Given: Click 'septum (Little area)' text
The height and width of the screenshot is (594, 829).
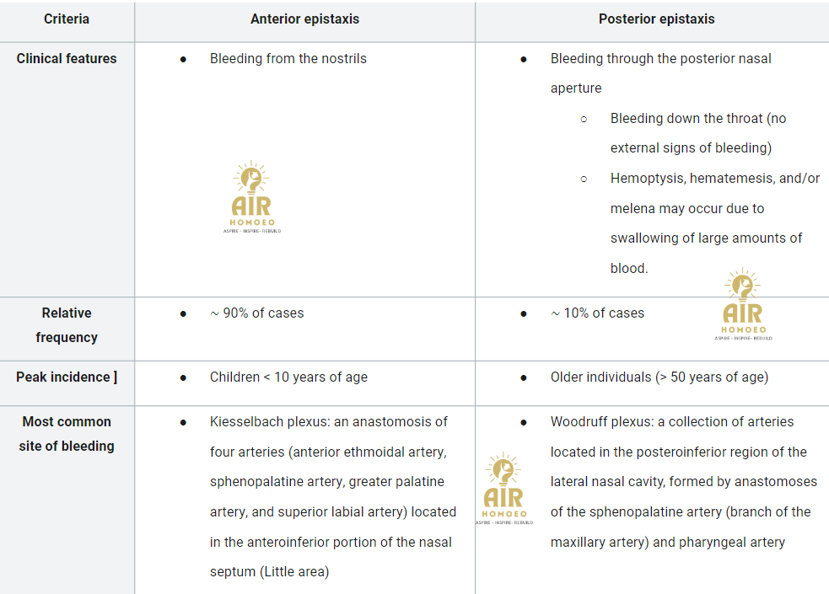Looking at the screenshot, I should [270, 572].
